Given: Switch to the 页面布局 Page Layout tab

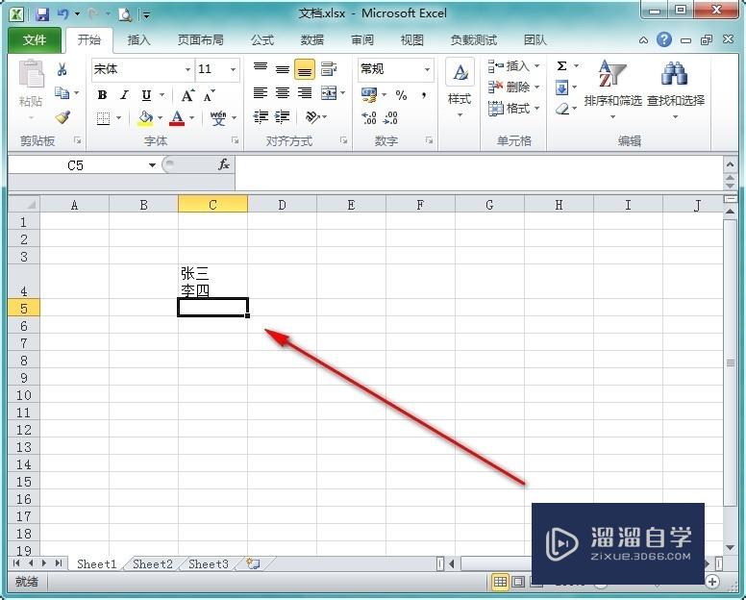Looking at the screenshot, I should coord(201,40).
